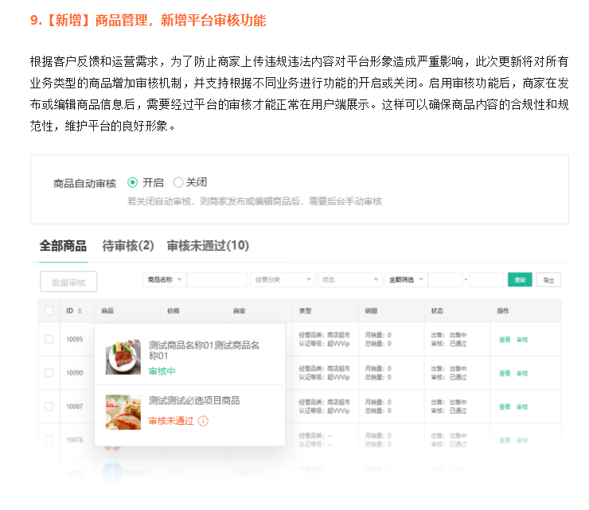
Task: Open the 测试测试必选项目商品 thumbnail image
Action: click(123, 411)
